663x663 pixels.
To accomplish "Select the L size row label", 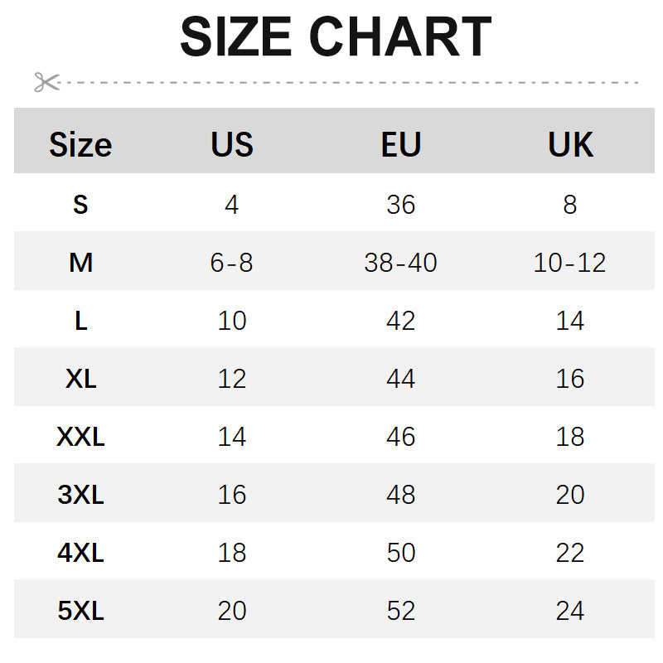I will (x=80, y=321).
